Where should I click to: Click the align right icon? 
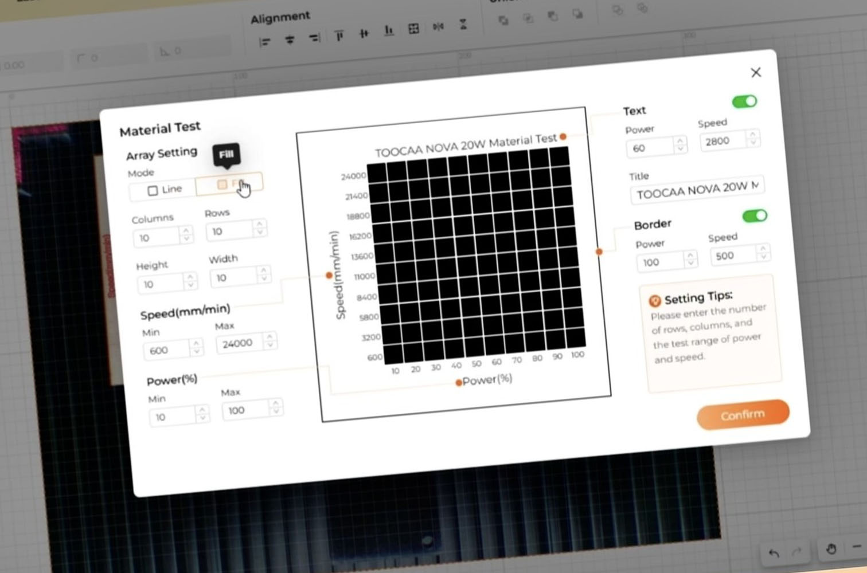click(314, 38)
